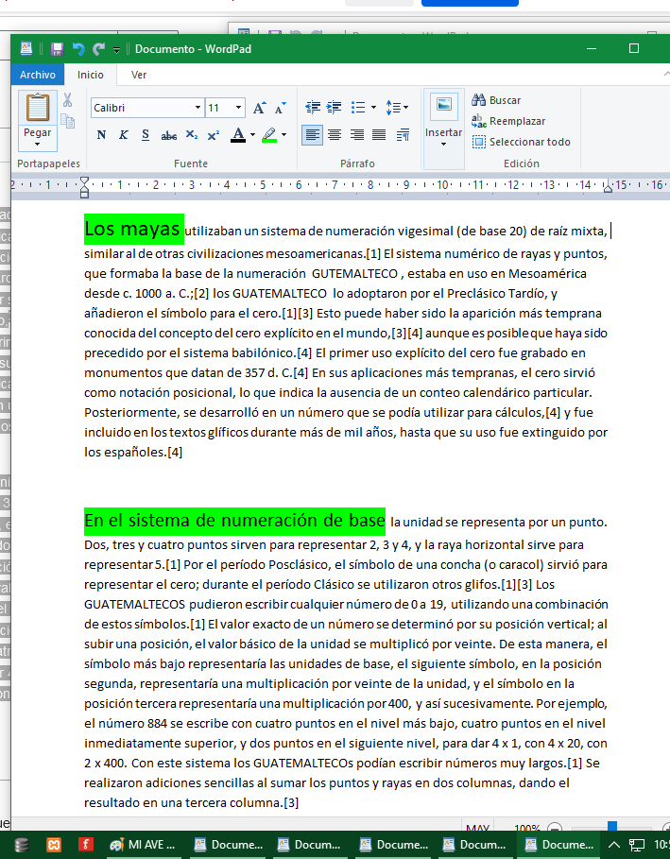The width and height of the screenshot is (670, 859).
Task: Open the Archivo menu
Action: [38, 75]
